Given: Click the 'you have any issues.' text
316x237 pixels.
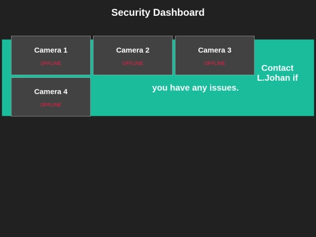Looking at the screenshot, I should pyautogui.click(x=195, y=88).
